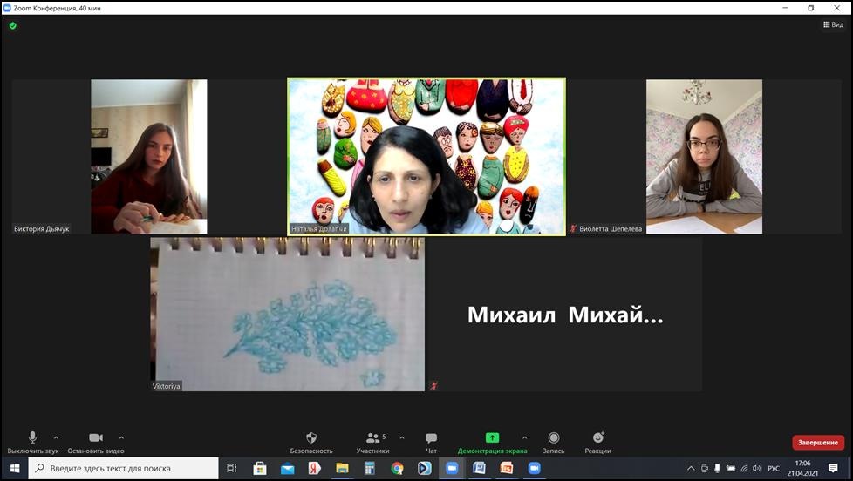This screenshot has height=481, width=853.
Task: Click the Viktoriya name label
Action: tap(166, 386)
